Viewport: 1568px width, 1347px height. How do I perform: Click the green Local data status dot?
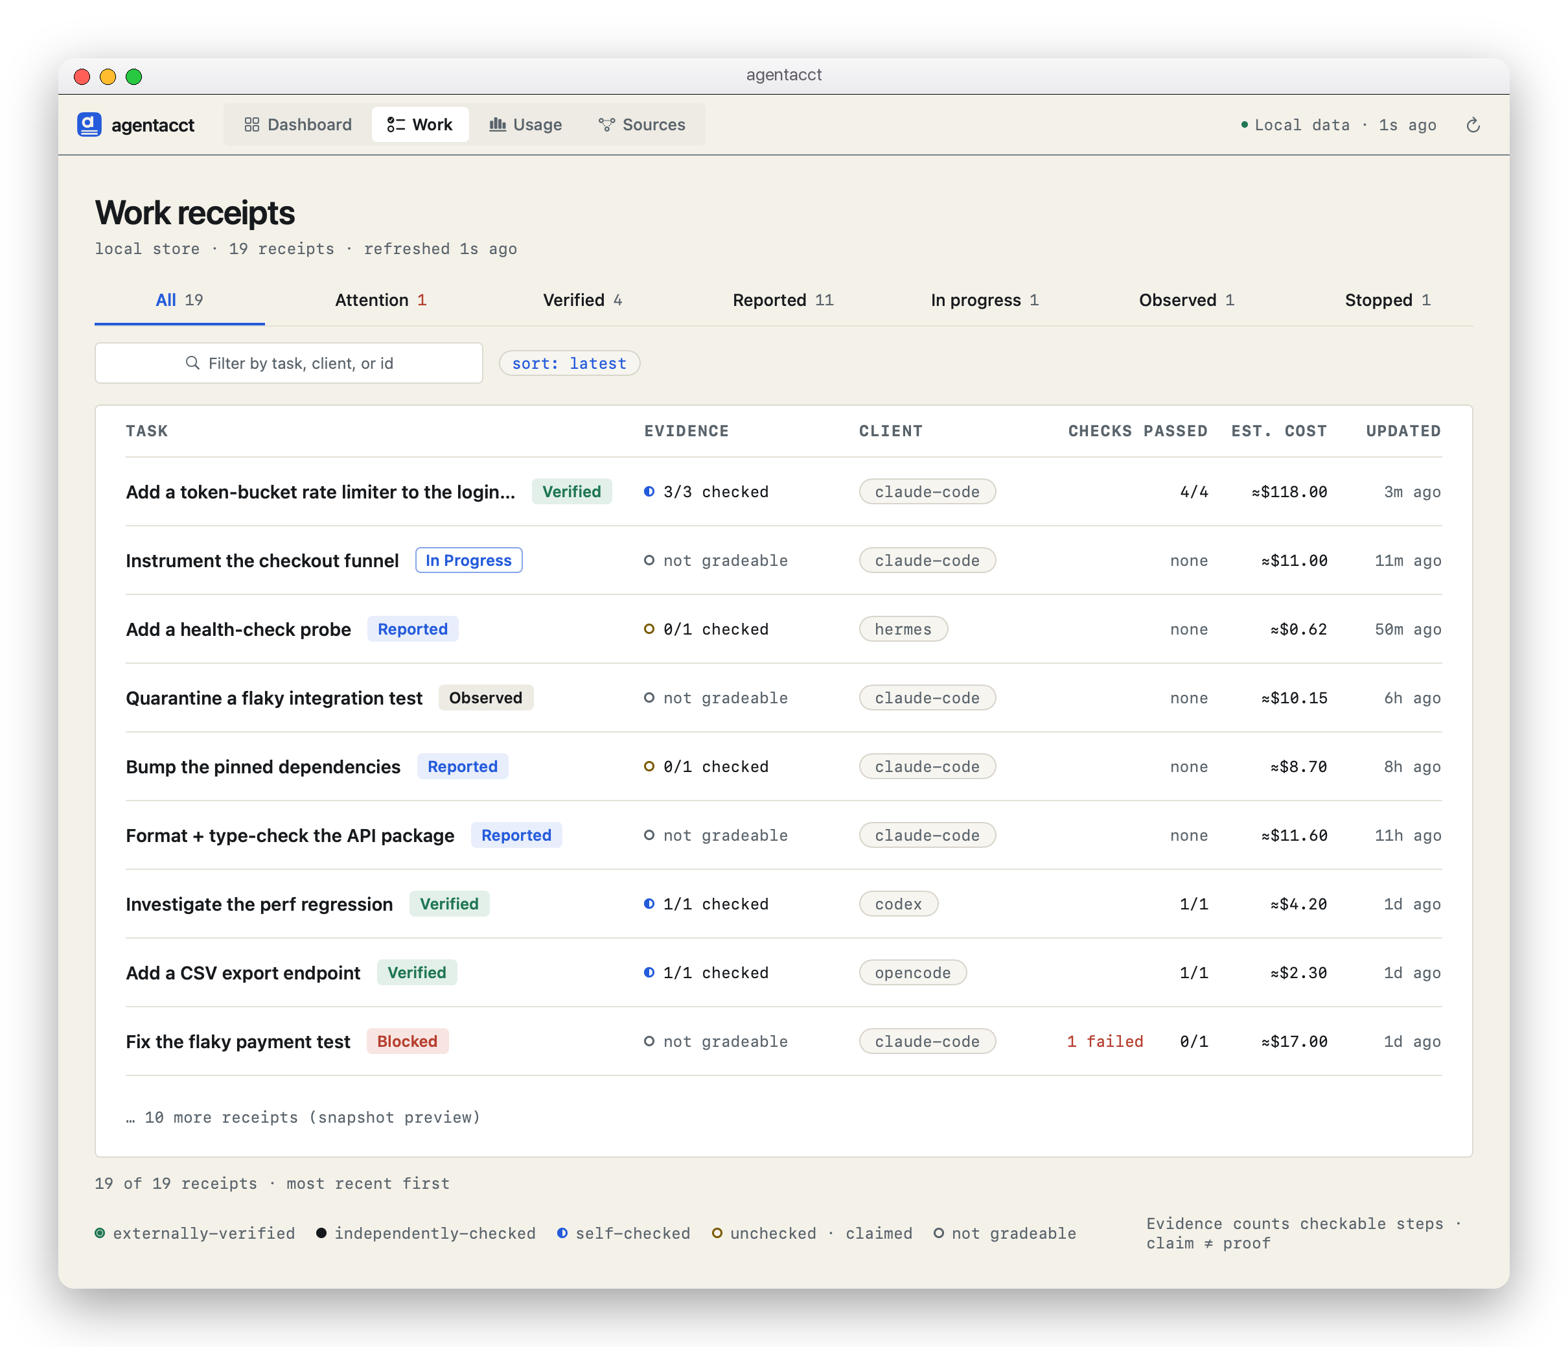[1244, 125]
